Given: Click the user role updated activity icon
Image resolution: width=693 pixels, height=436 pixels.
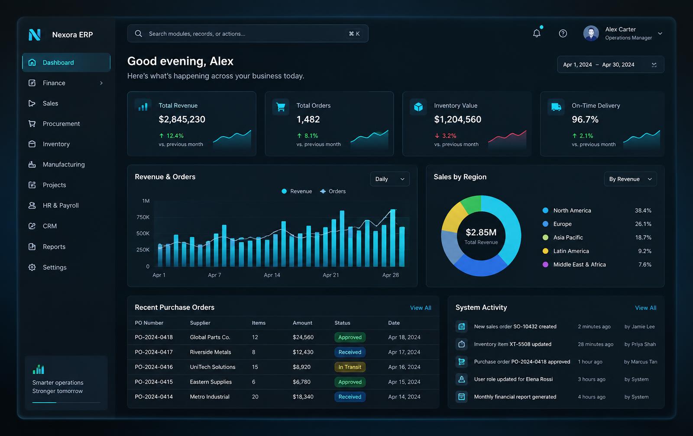Looking at the screenshot, I should [462, 379].
